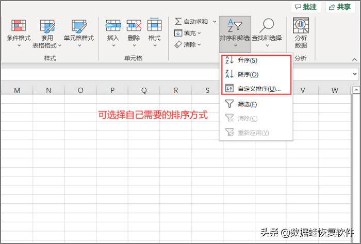Click the comment bubble icon on 批注
The image size is (361, 244).
click(298, 7)
